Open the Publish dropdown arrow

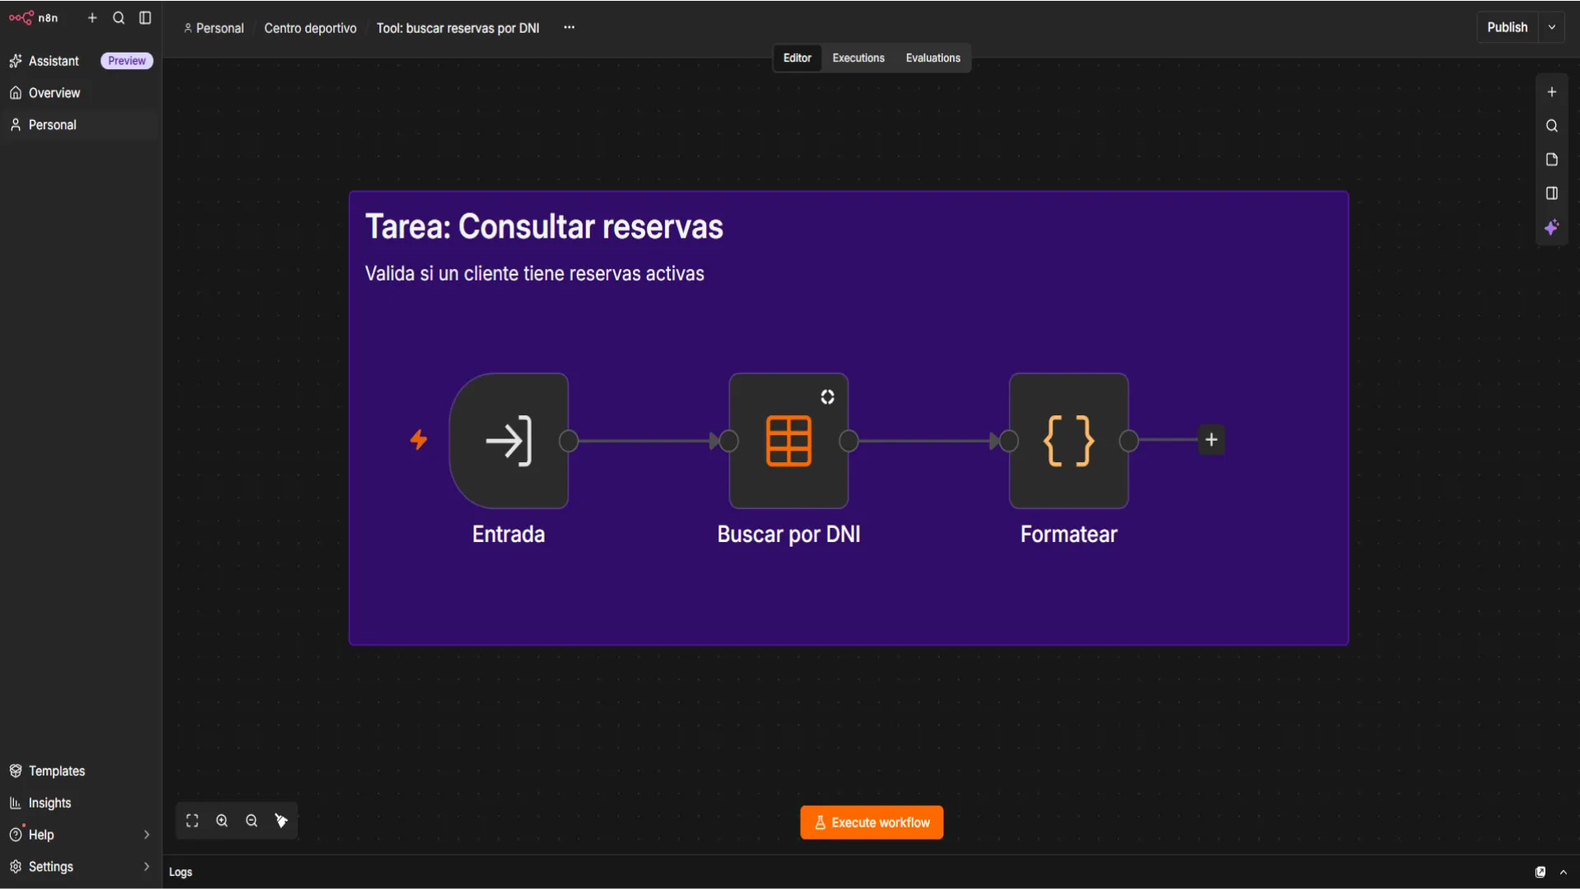coord(1551,27)
